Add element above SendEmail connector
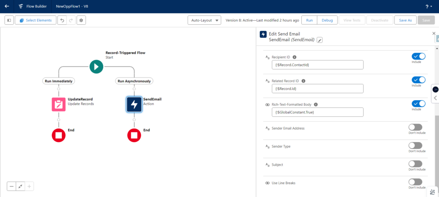 [134, 89]
